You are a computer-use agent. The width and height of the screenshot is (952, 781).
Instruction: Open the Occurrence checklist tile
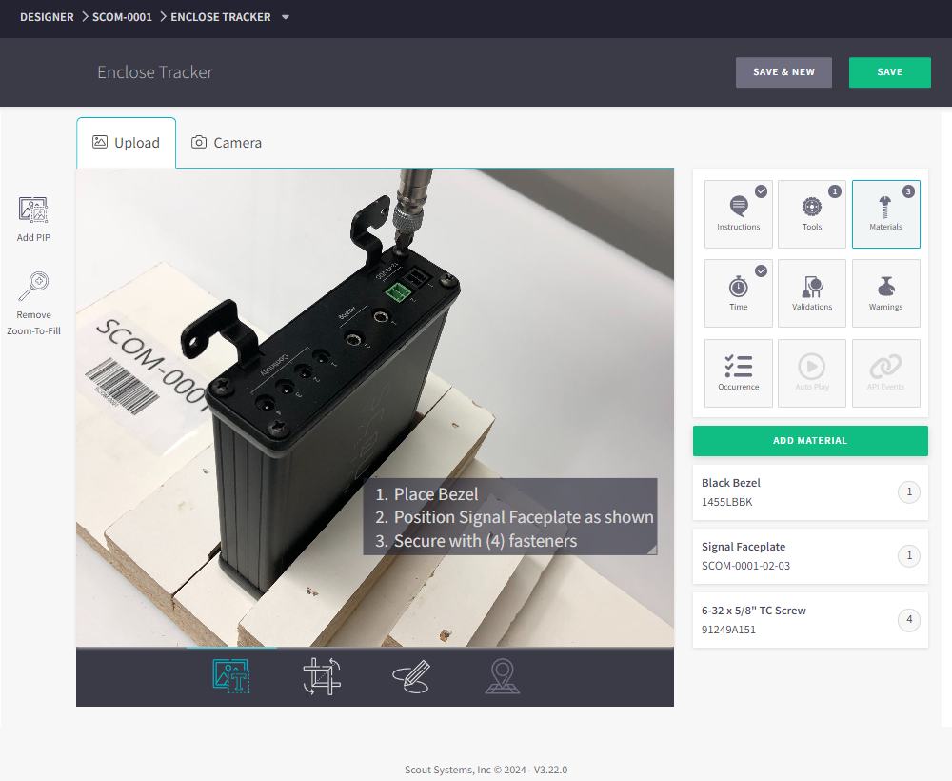click(739, 373)
